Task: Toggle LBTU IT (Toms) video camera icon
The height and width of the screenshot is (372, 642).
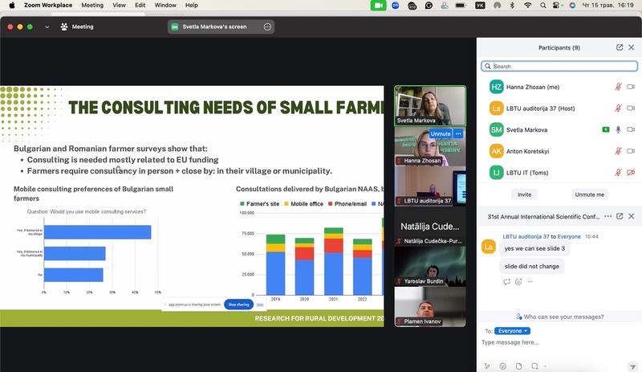Action: [631, 172]
